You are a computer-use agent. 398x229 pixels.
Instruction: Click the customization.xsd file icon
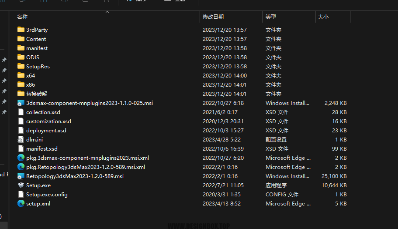pos(21,121)
